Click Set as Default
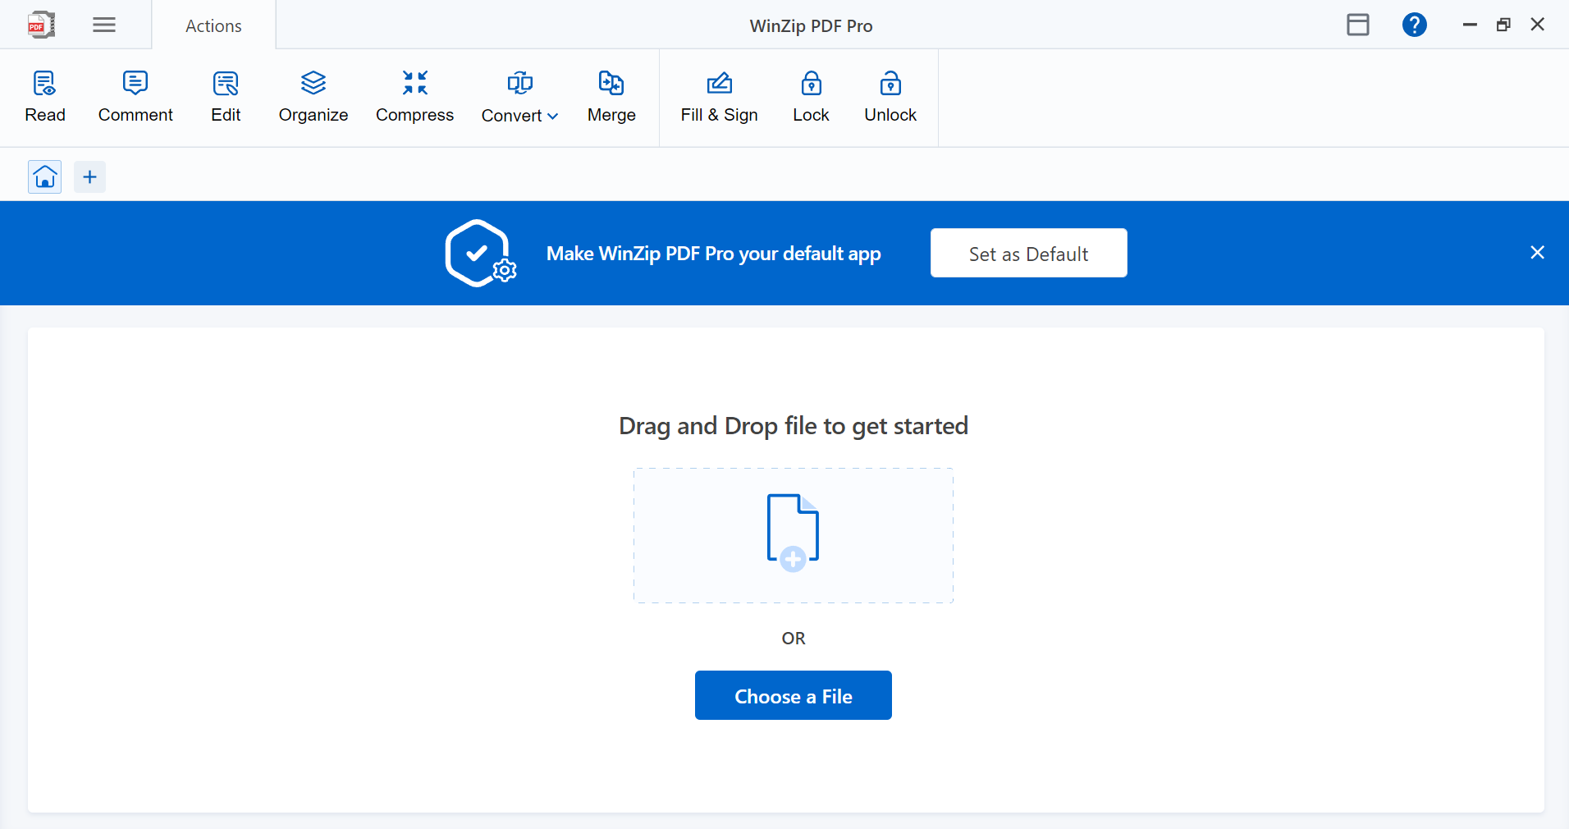Viewport: 1569px width, 829px height. coord(1028,253)
